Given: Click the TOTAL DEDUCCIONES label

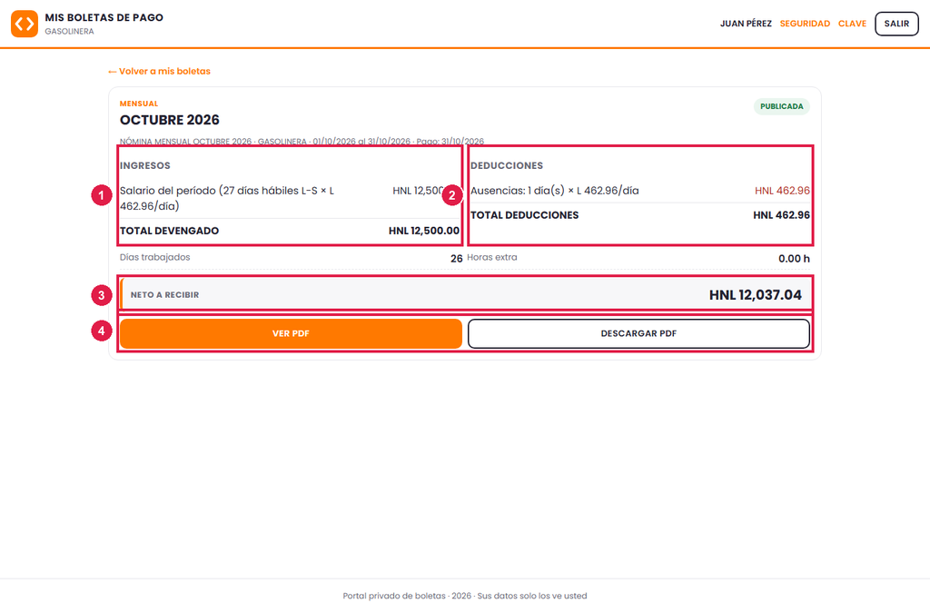Looking at the screenshot, I should [x=524, y=215].
